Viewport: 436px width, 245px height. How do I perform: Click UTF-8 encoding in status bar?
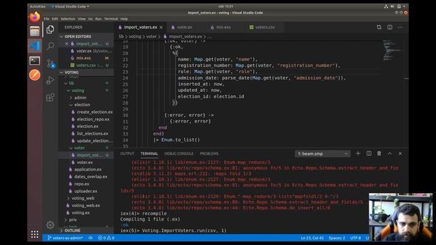(x=356, y=238)
